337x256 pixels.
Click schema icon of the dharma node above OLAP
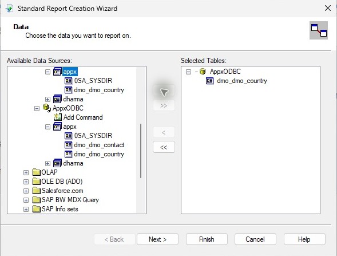coord(57,163)
